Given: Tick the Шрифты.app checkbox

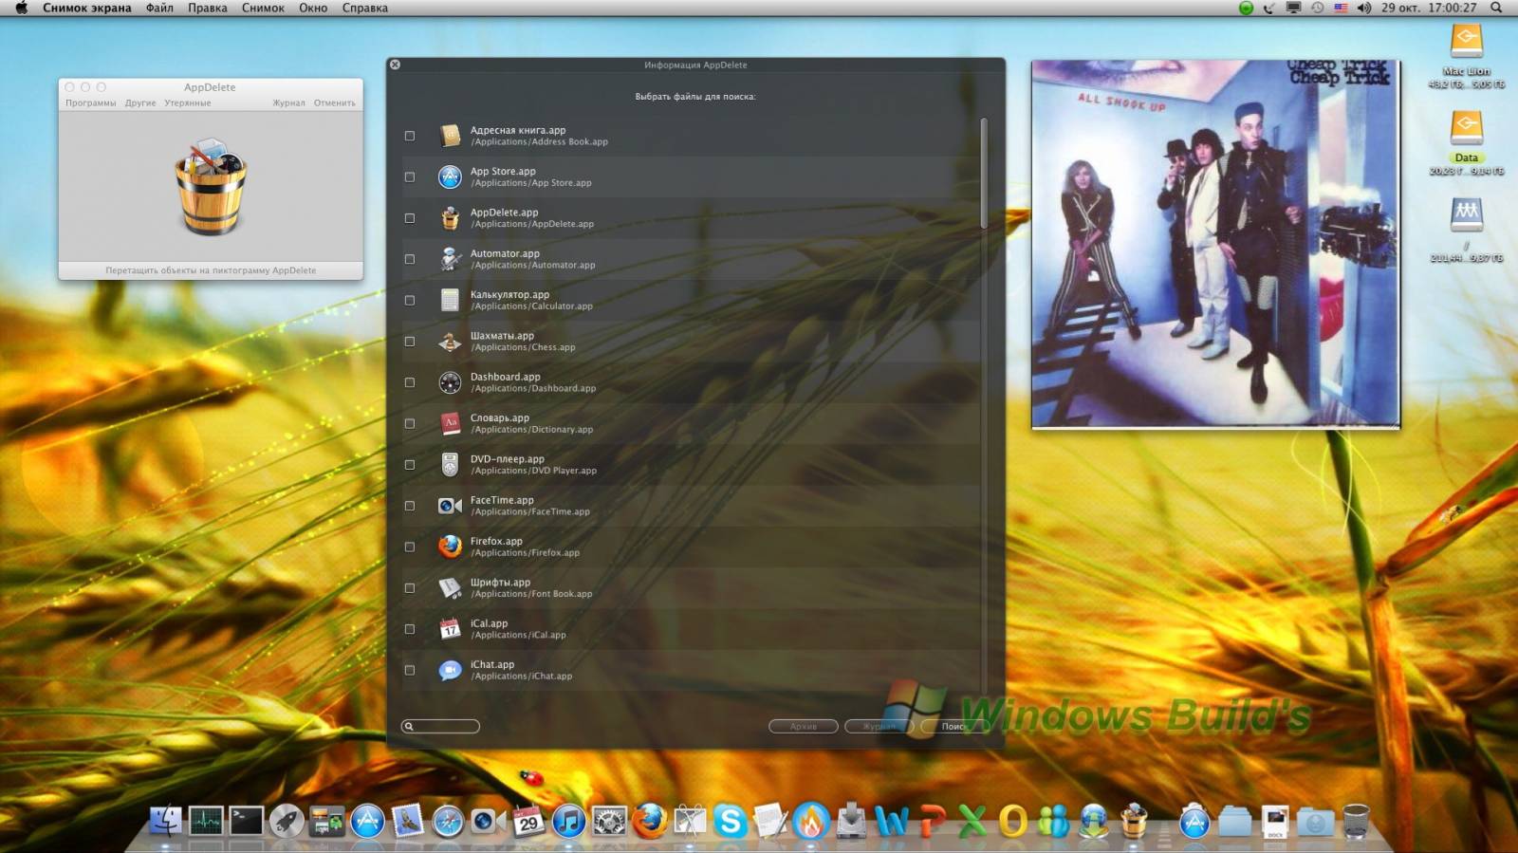Looking at the screenshot, I should [x=410, y=588].
